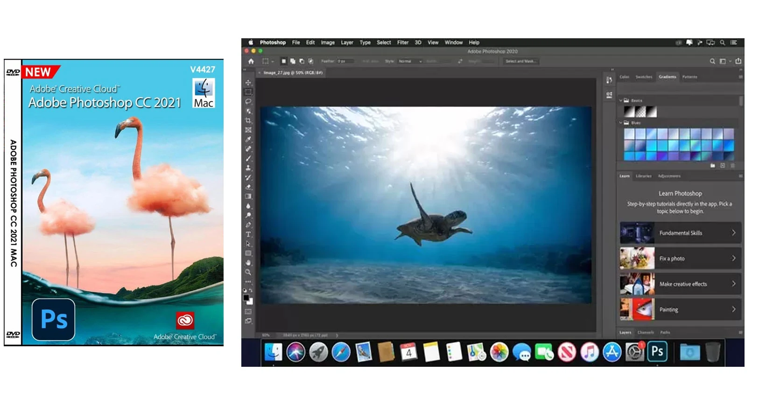
Task: Open the Edit Toolbar three-dots button
Action: (x=248, y=281)
